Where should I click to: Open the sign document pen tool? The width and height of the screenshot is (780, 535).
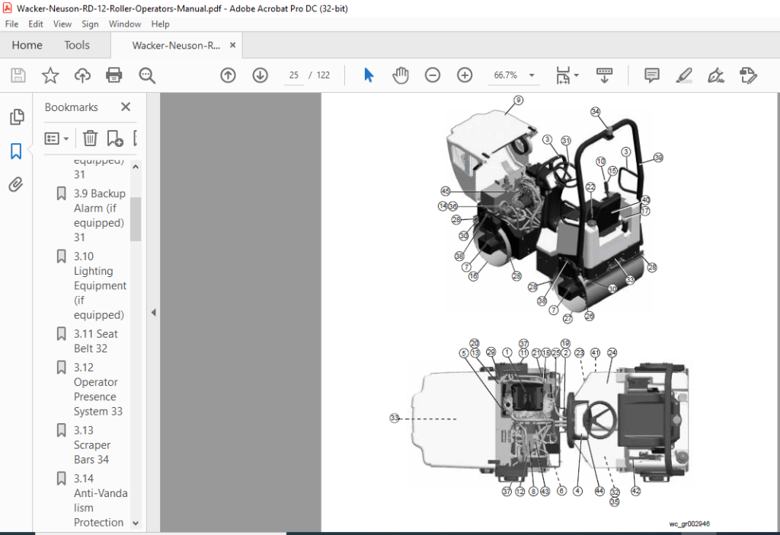pyautogui.click(x=716, y=75)
